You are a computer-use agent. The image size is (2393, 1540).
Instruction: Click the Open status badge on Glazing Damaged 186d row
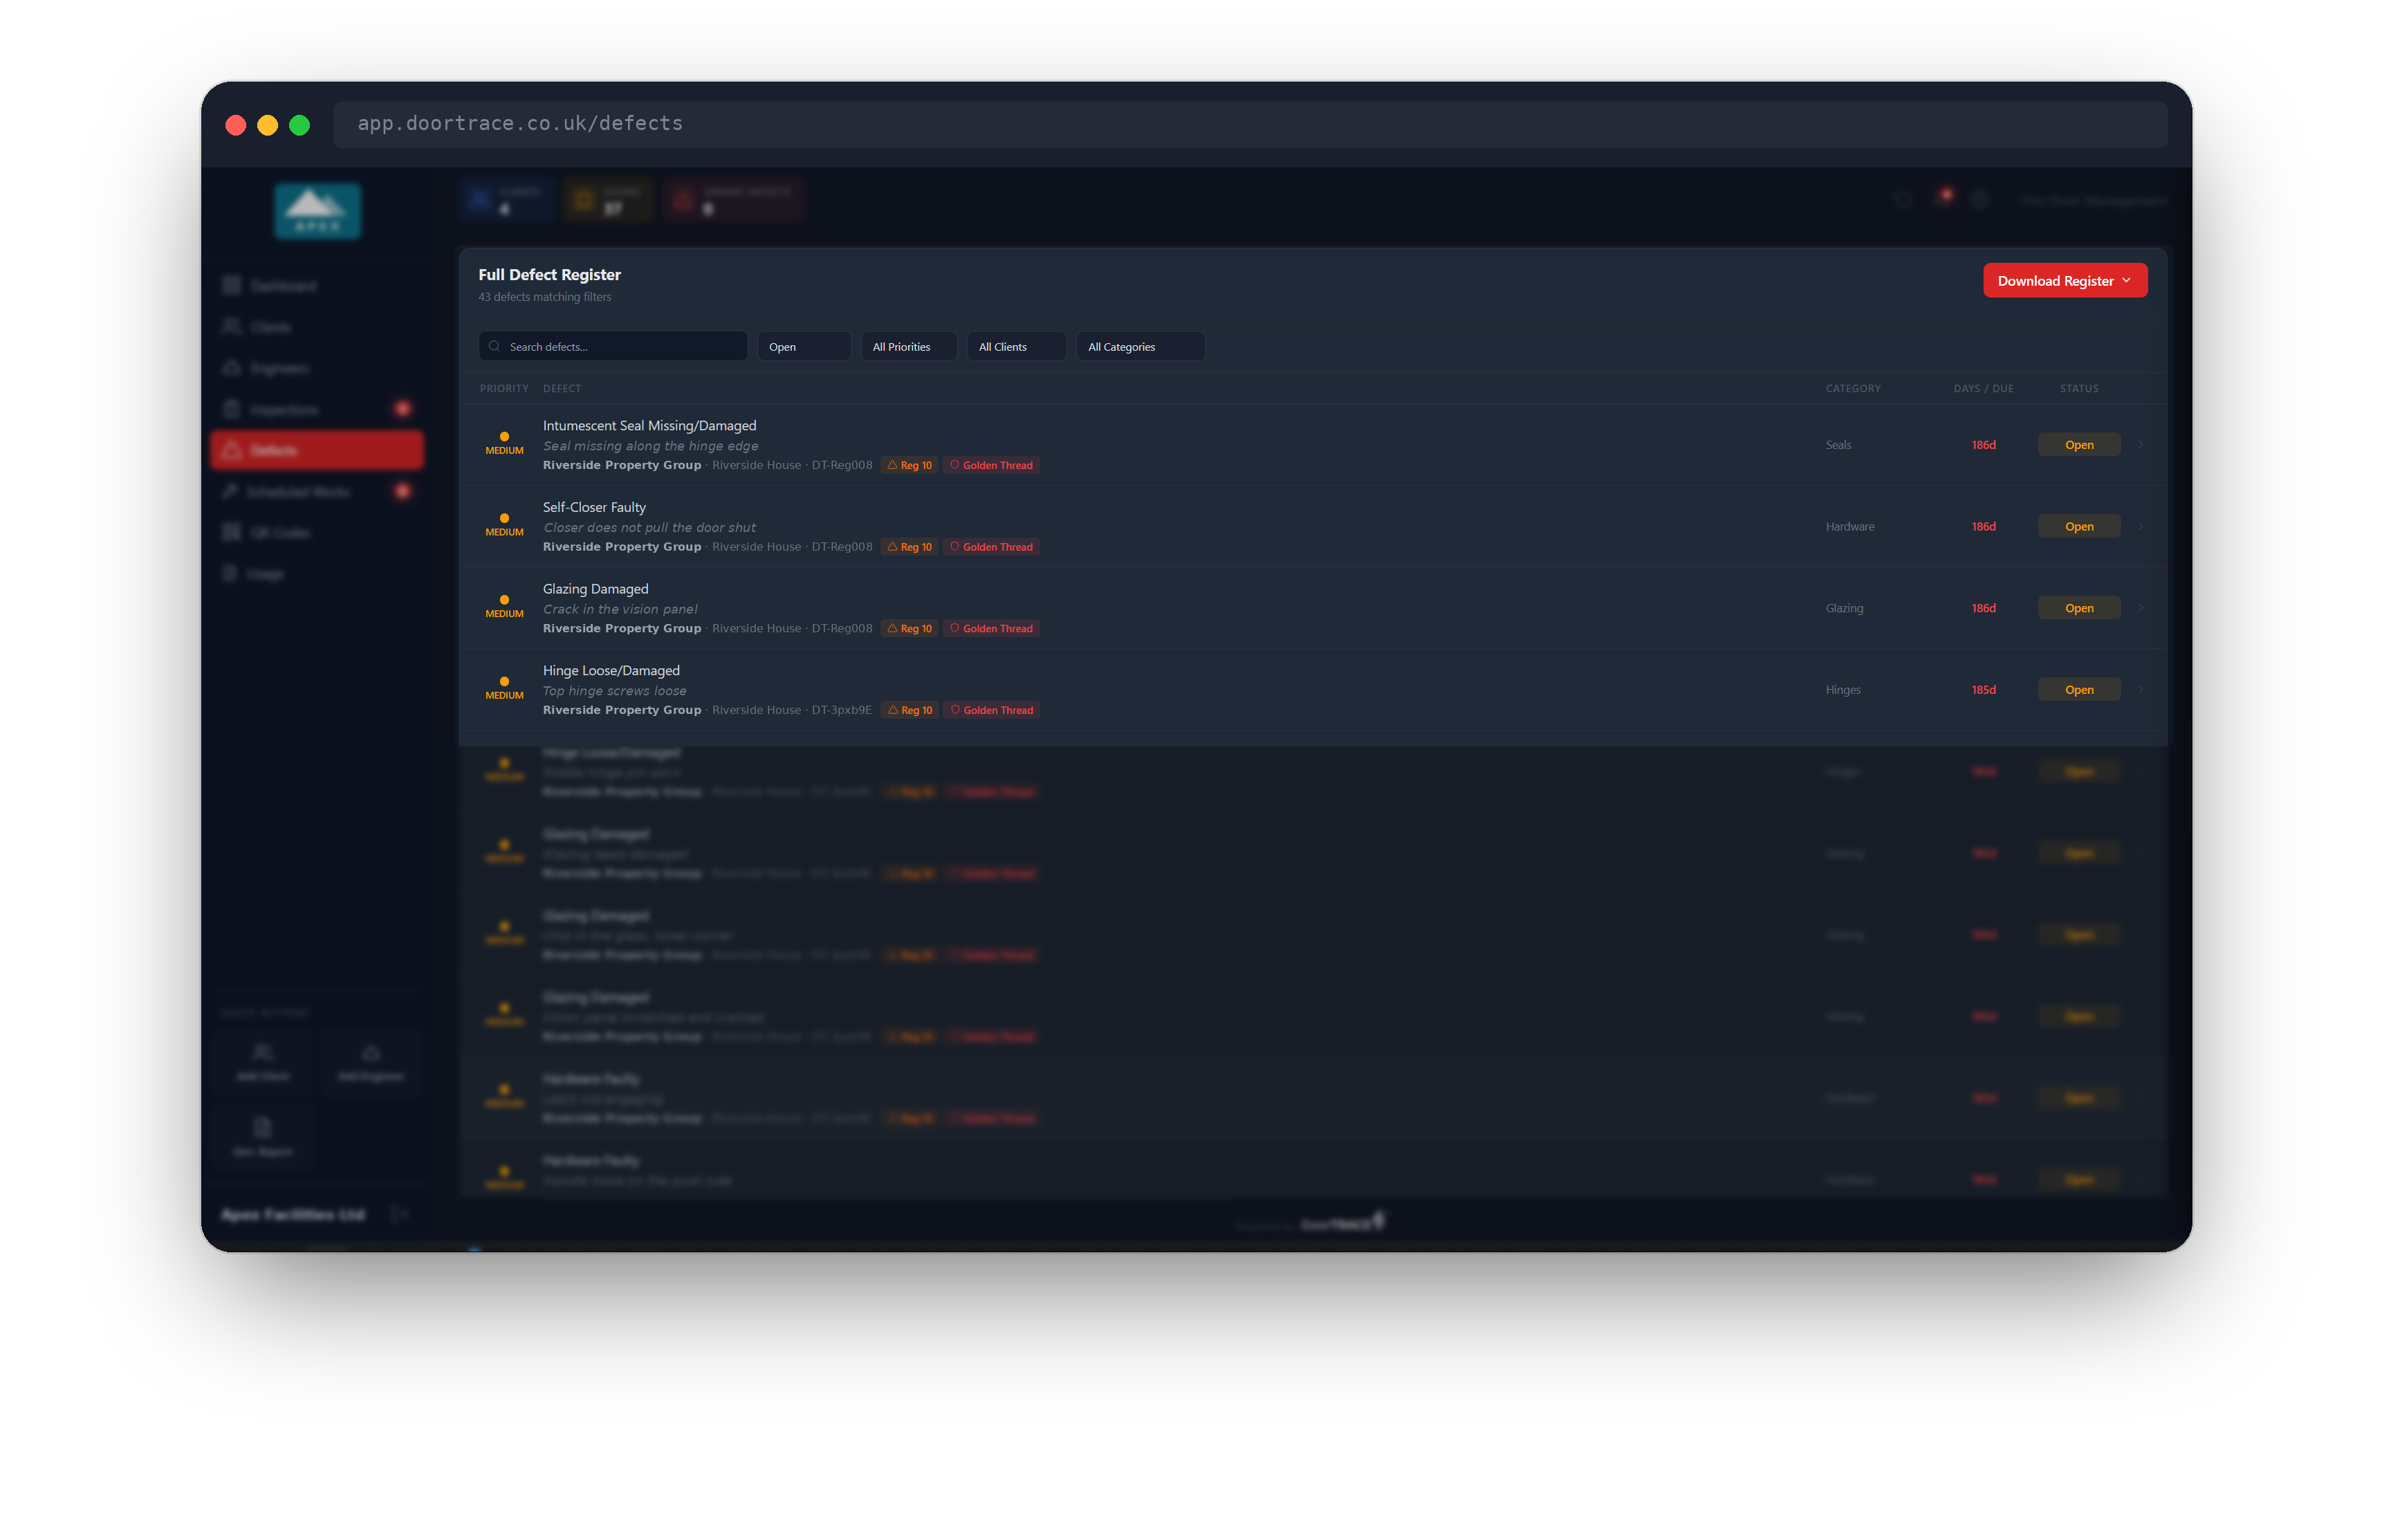[x=2079, y=608]
